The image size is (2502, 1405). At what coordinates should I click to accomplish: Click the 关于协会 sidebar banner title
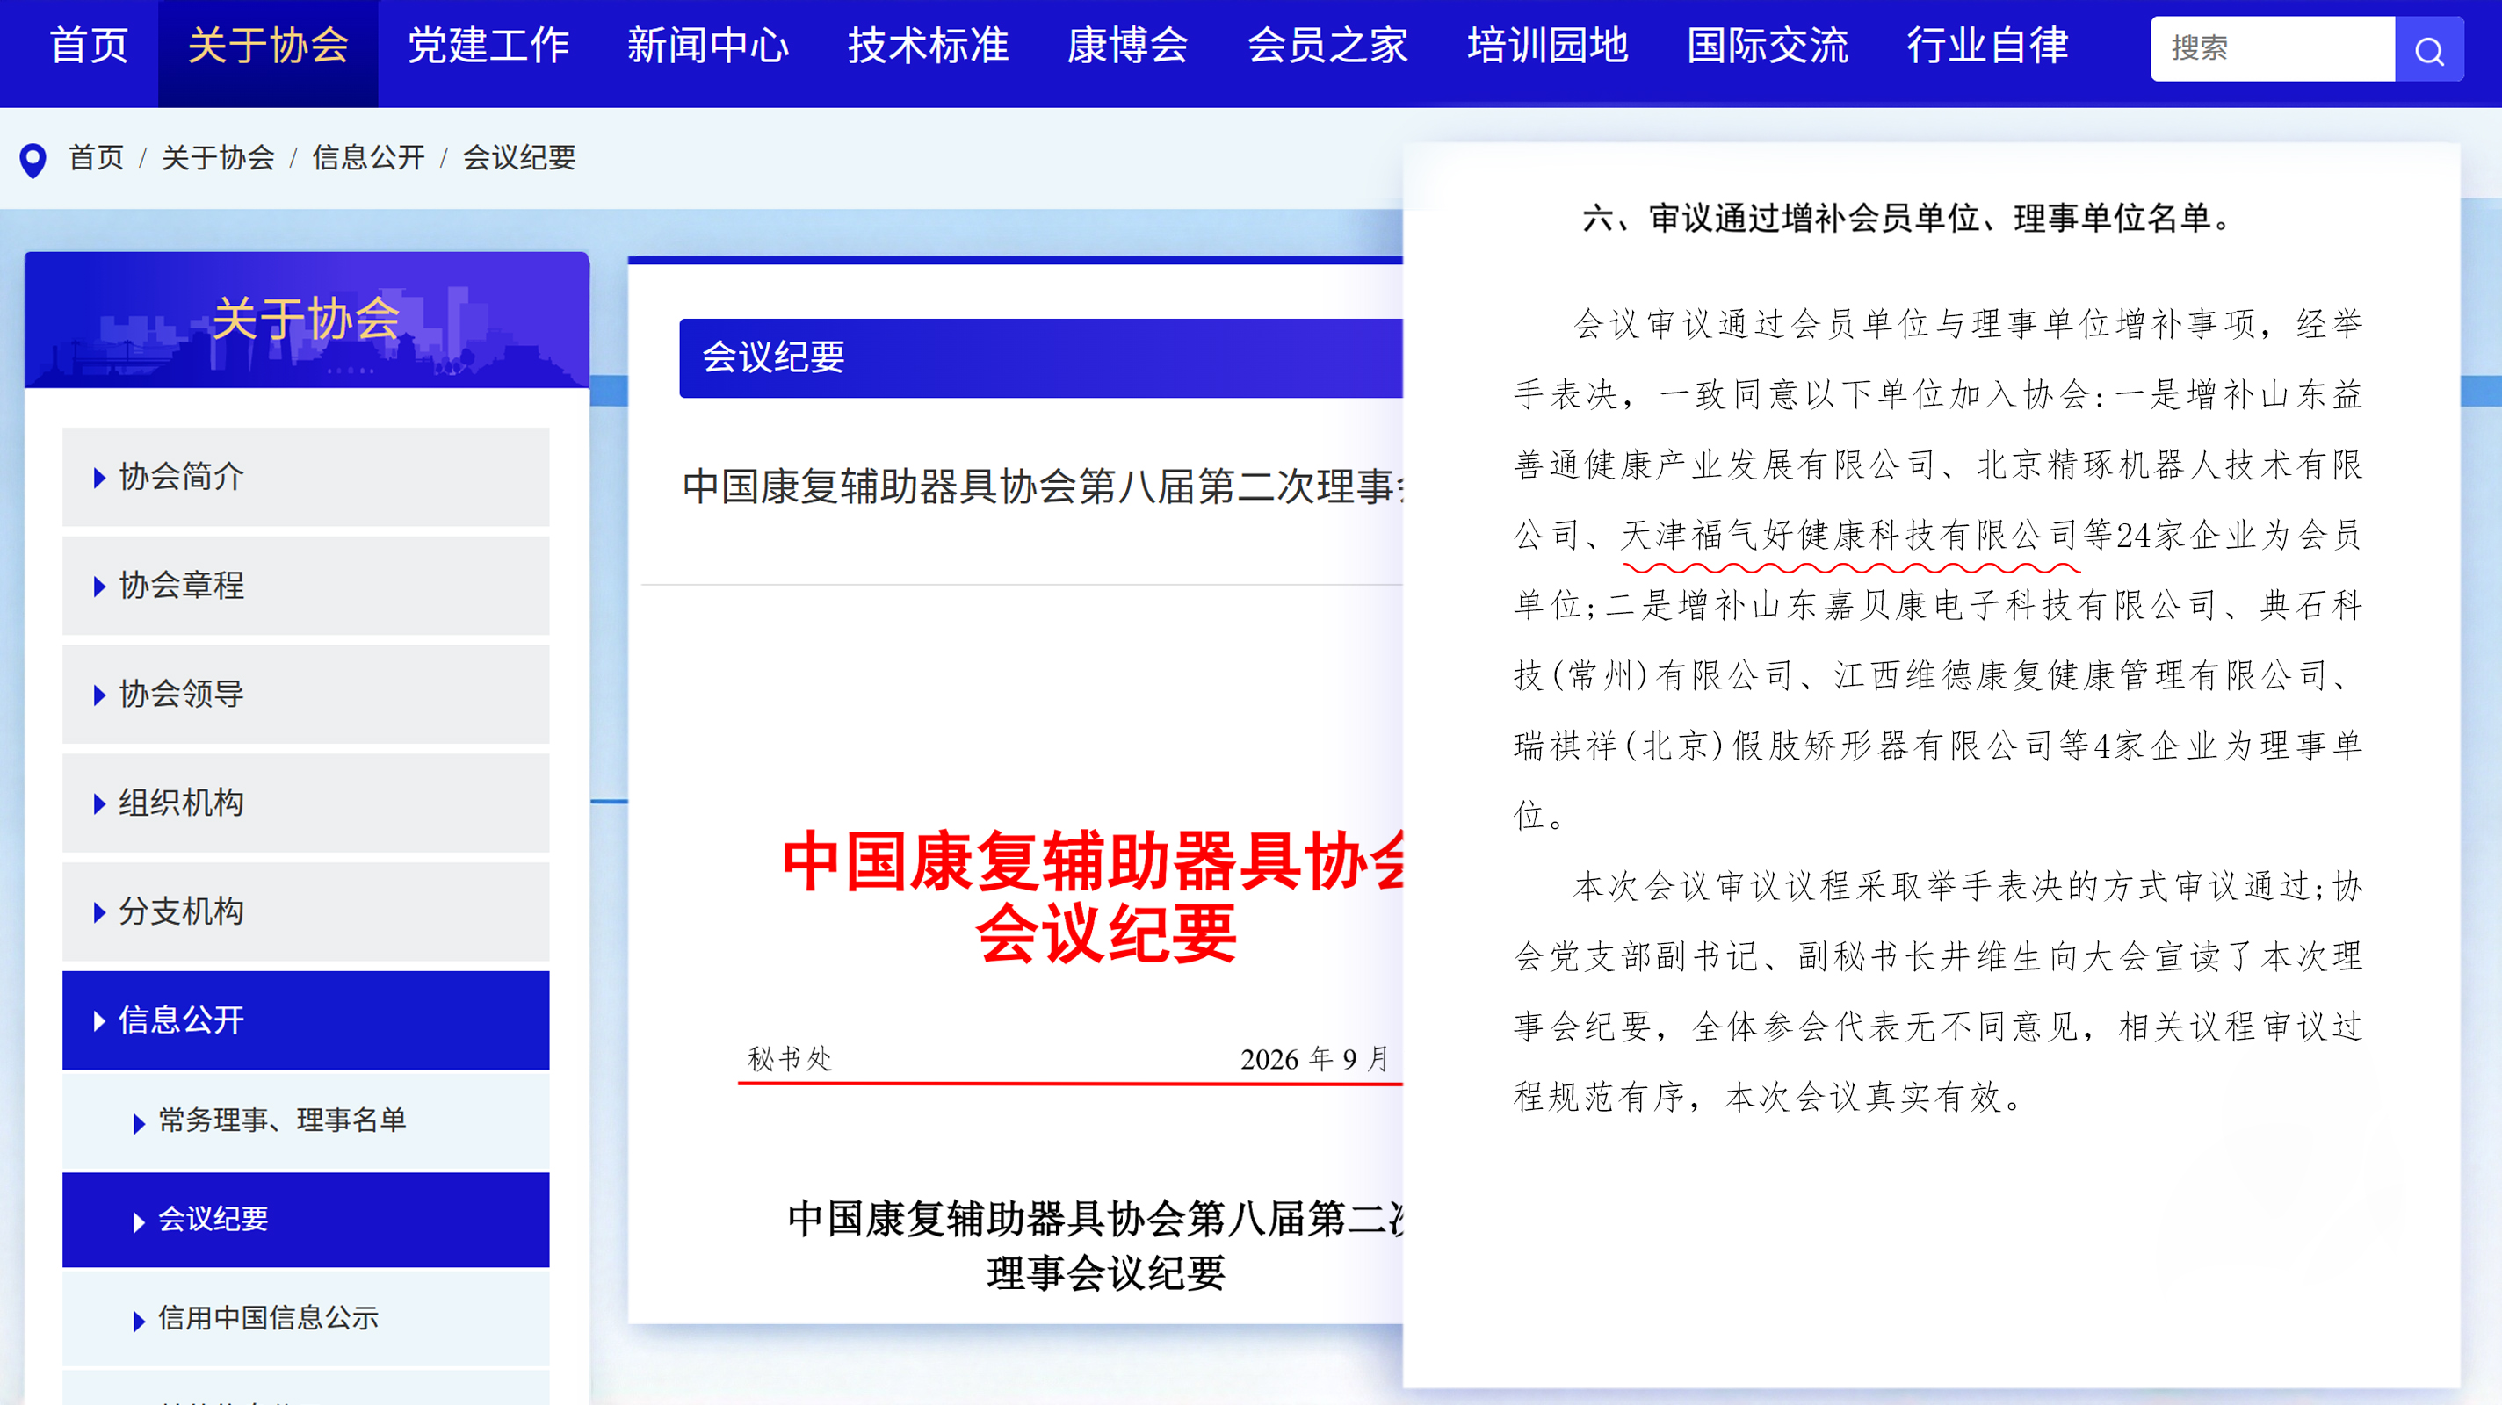pos(306,320)
